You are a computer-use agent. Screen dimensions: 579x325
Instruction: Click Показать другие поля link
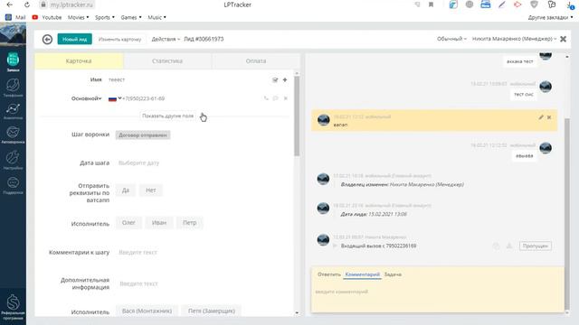[x=167, y=116]
